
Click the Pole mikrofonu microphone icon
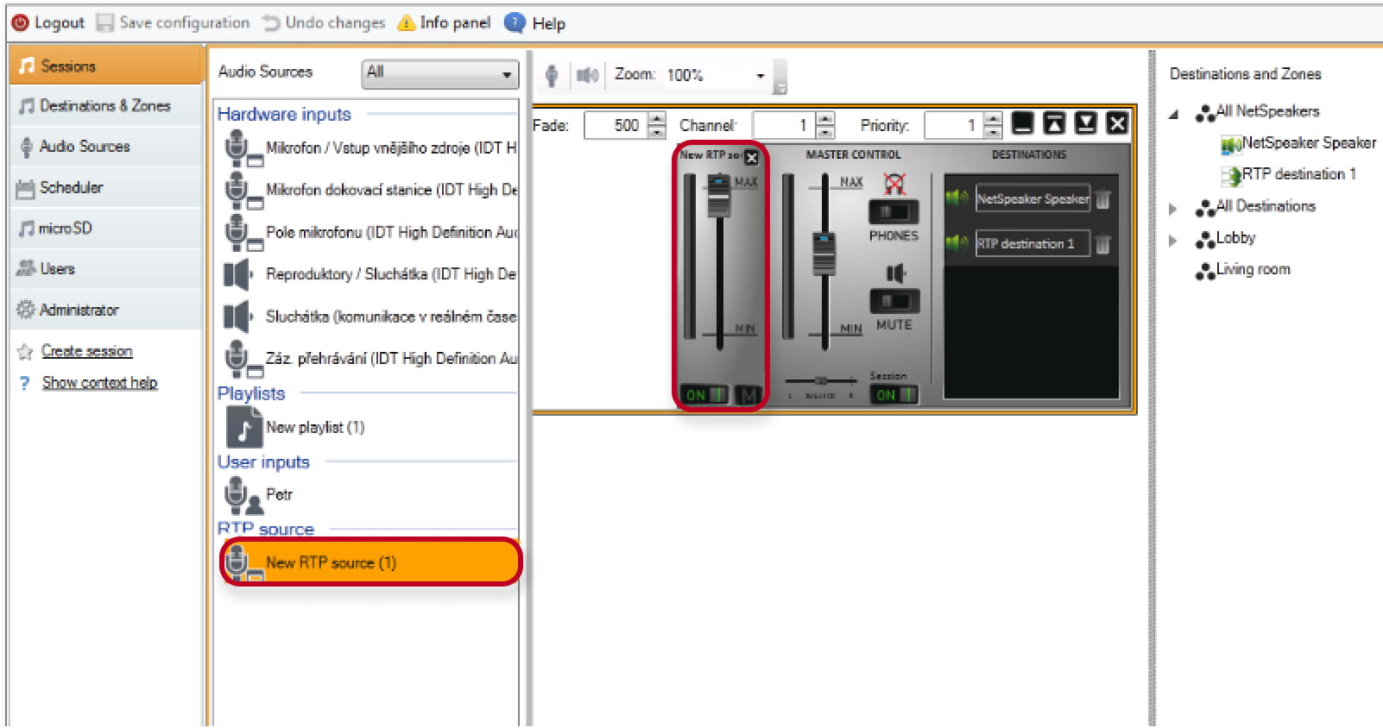[243, 233]
